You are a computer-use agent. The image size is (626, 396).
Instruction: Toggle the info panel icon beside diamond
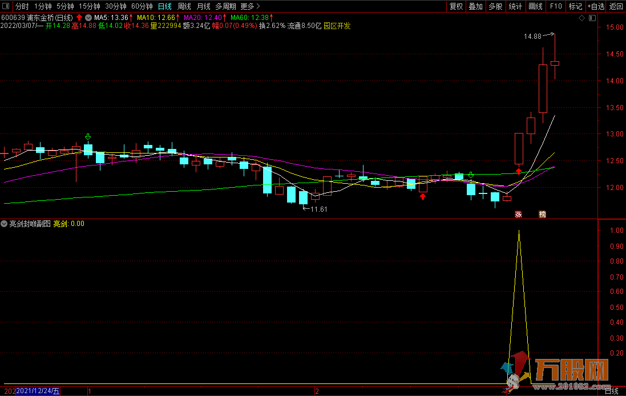pyautogui.click(x=592, y=18)
